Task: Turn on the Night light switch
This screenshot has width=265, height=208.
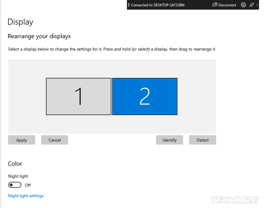Action: point(15,185)
